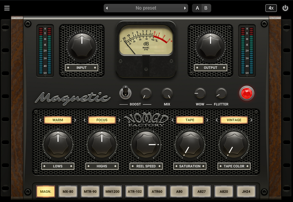The height and width of the screenshot is (202, 293).
Task: Previous lows mode arrow left of WARM
Action: (41, 120)
